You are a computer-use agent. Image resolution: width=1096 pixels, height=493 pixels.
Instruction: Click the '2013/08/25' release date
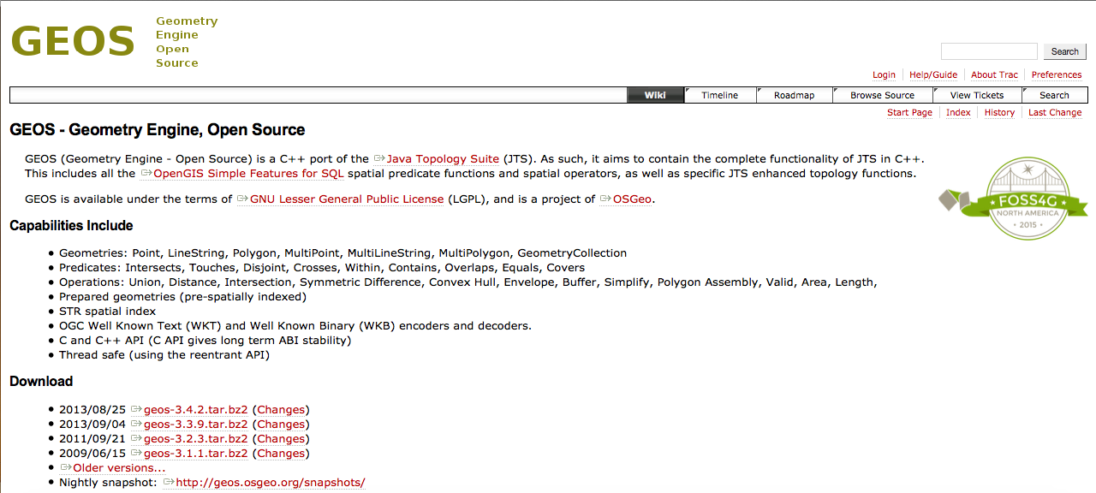92,410
